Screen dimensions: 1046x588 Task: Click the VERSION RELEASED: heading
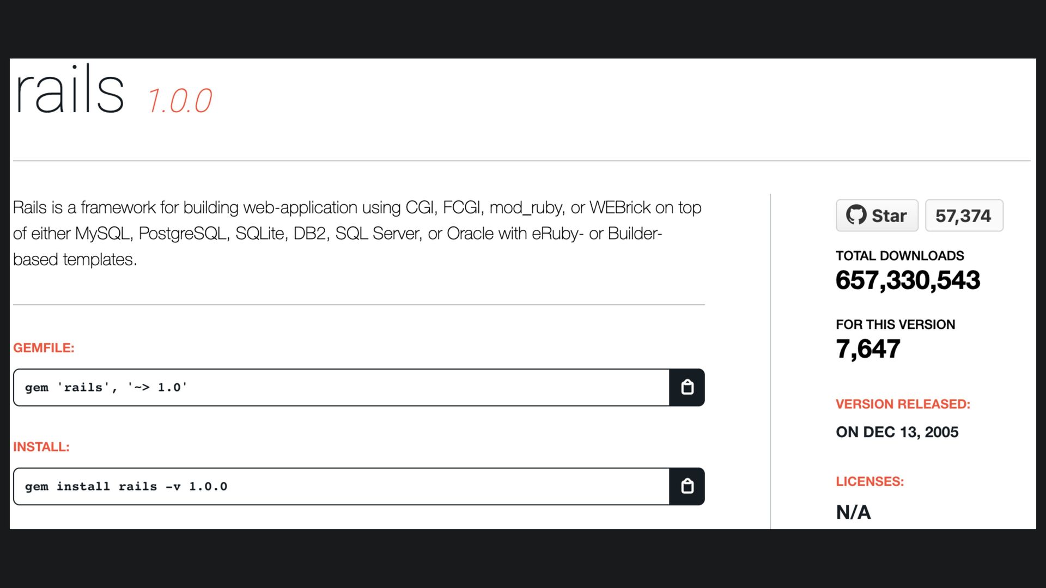[x=903, y=405]
